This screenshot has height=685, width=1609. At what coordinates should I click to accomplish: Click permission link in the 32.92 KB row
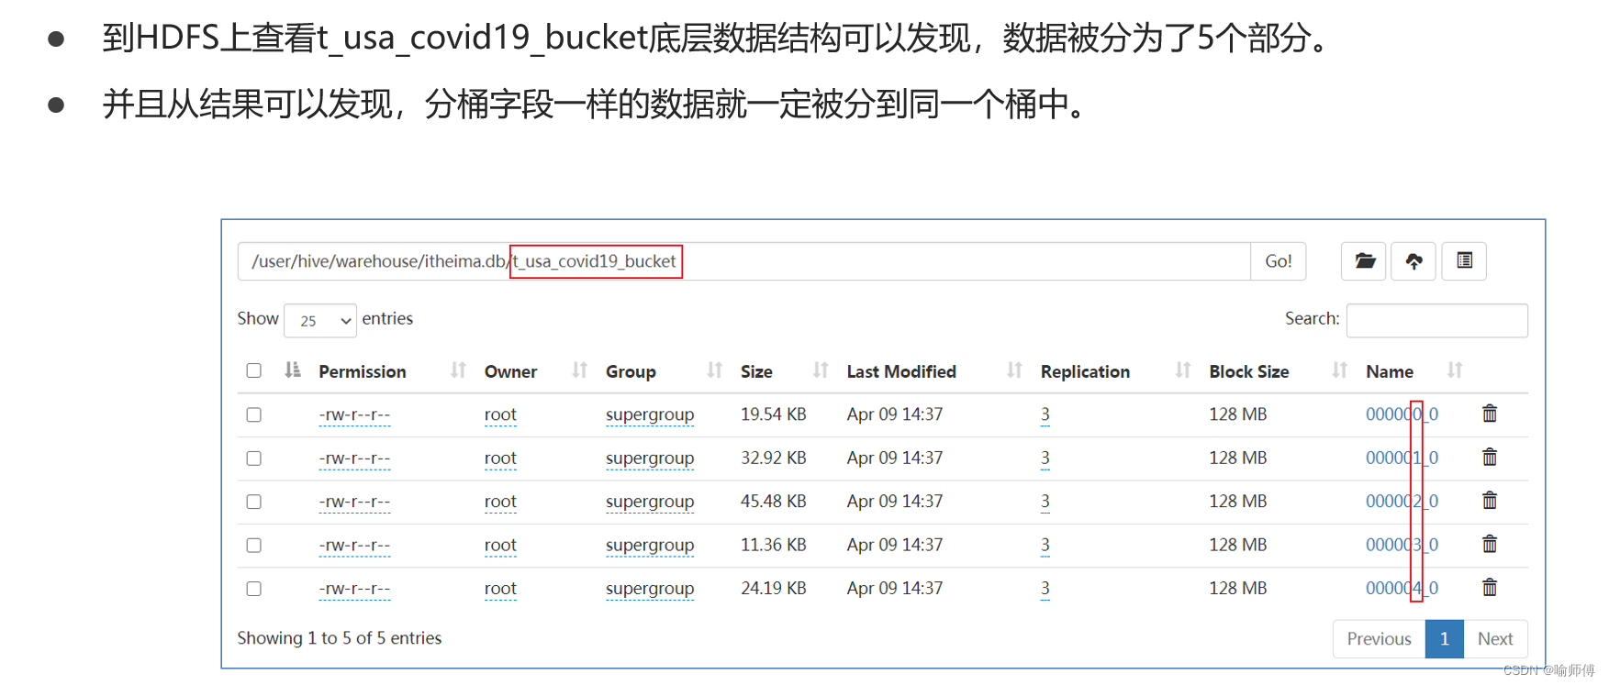pos(354,458)
